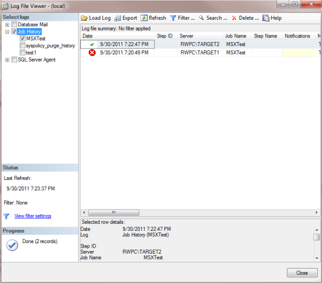Click the Export toolbar icon
The width and height of the screenshot is (322, 283).
click(118, 18)
